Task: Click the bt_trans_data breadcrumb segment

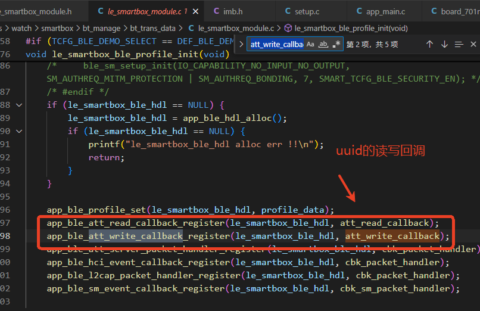Action: pyautogui.click(x=152, y=29)
